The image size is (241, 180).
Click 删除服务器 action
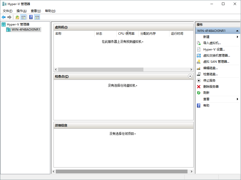point(211,87)
